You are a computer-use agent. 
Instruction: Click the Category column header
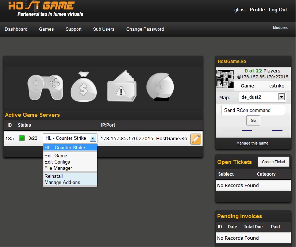(x=266, y=174)
